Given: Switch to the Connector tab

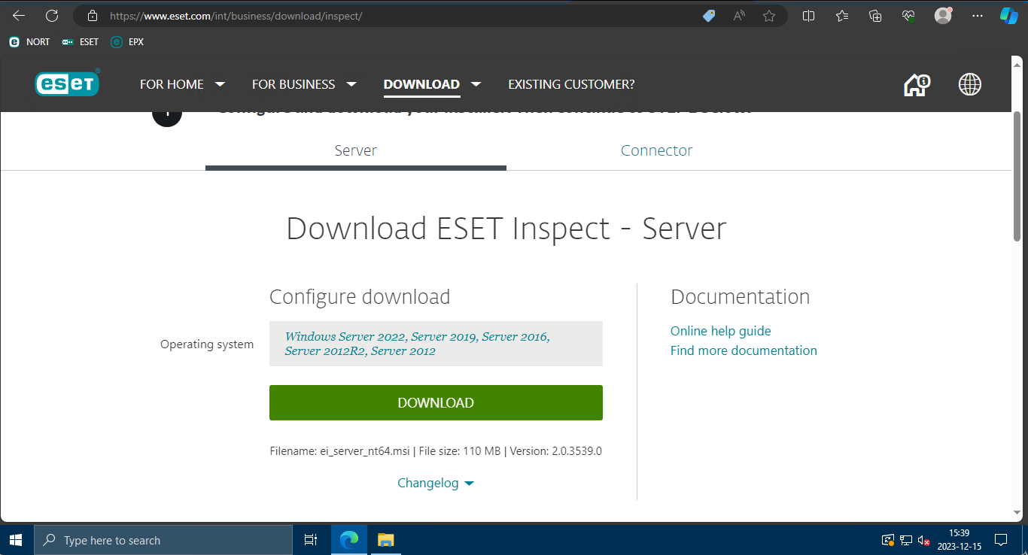Looking at the screenshot, I should point(656,150).
